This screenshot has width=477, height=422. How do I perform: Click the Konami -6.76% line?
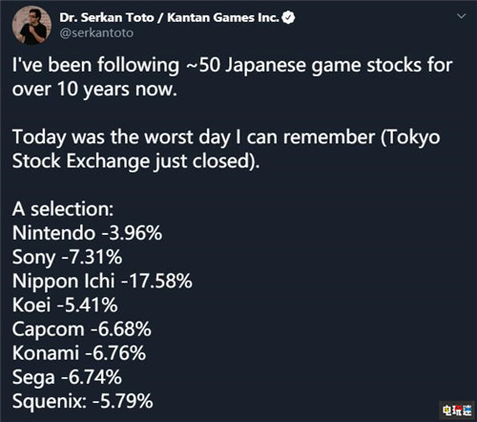point(79,353)
